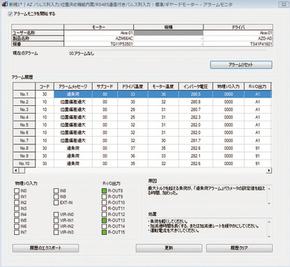The image size is (290, 267).
Task: Click the 282.3 inverter voltage cell
Action: [196, 117]
